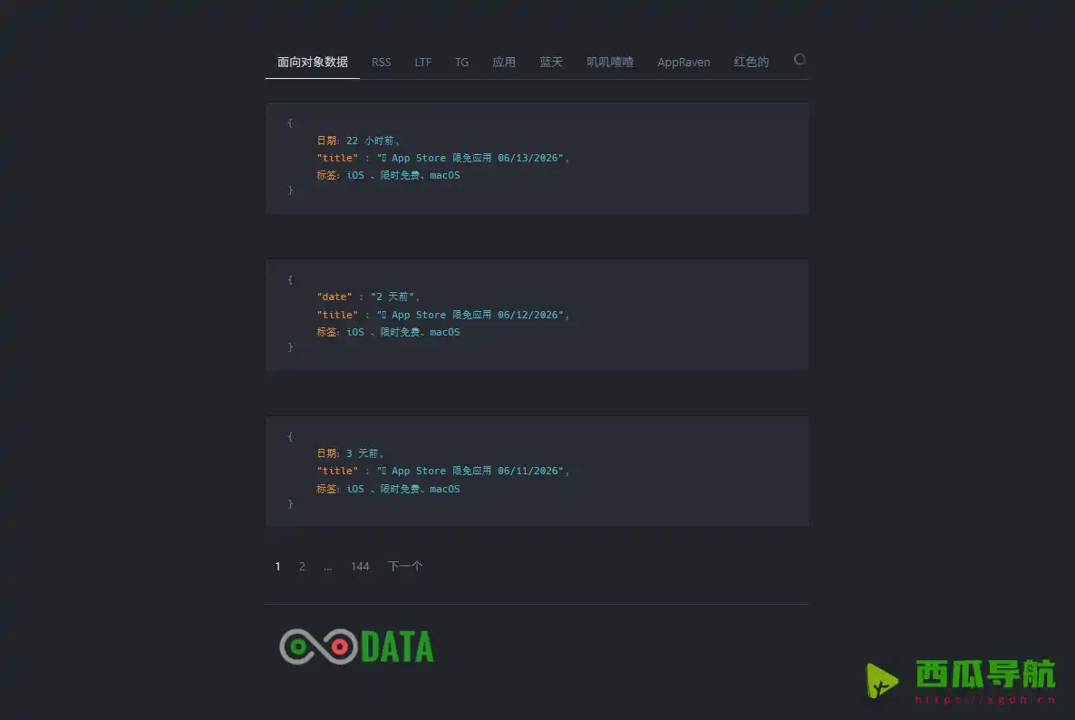Screen dimensions: 1075x720
Task: Click 限时免费 tag in 06/13/2026 post
Action: 400,176
